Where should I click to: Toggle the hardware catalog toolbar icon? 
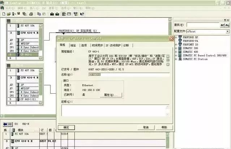point(64,14)
